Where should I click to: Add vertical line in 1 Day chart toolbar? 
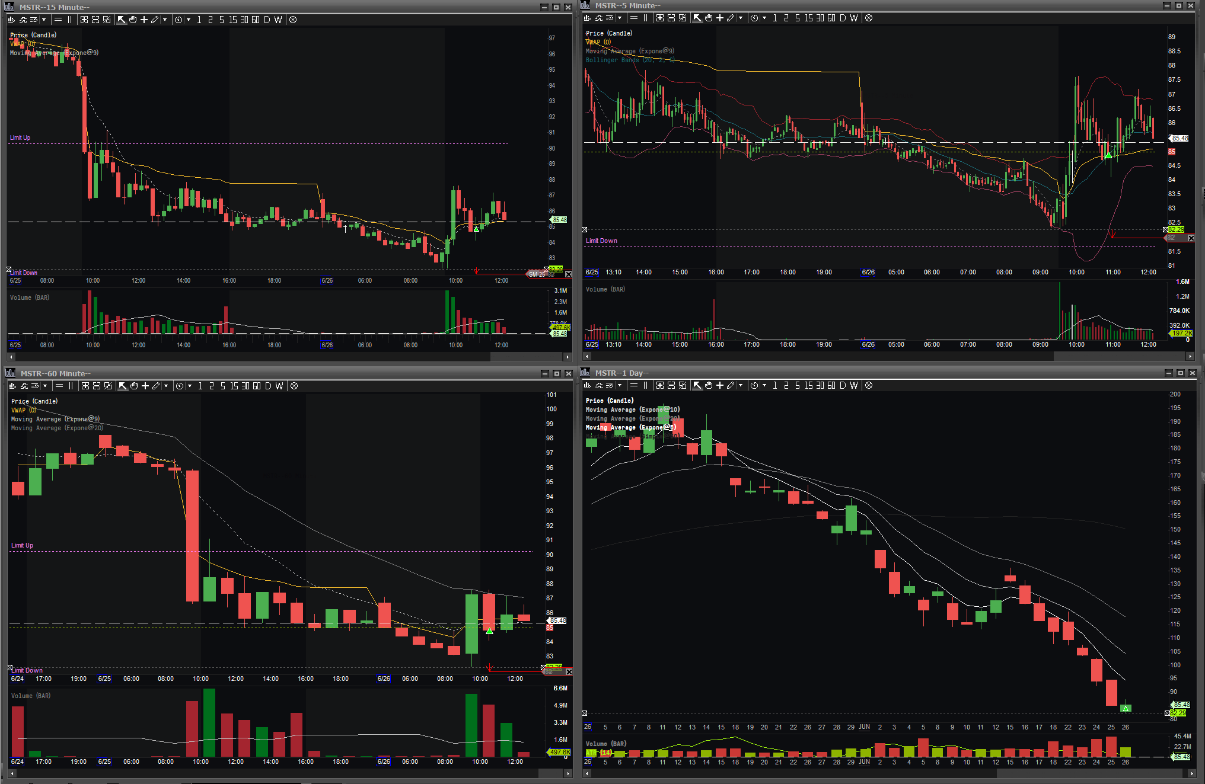[646, 385]
